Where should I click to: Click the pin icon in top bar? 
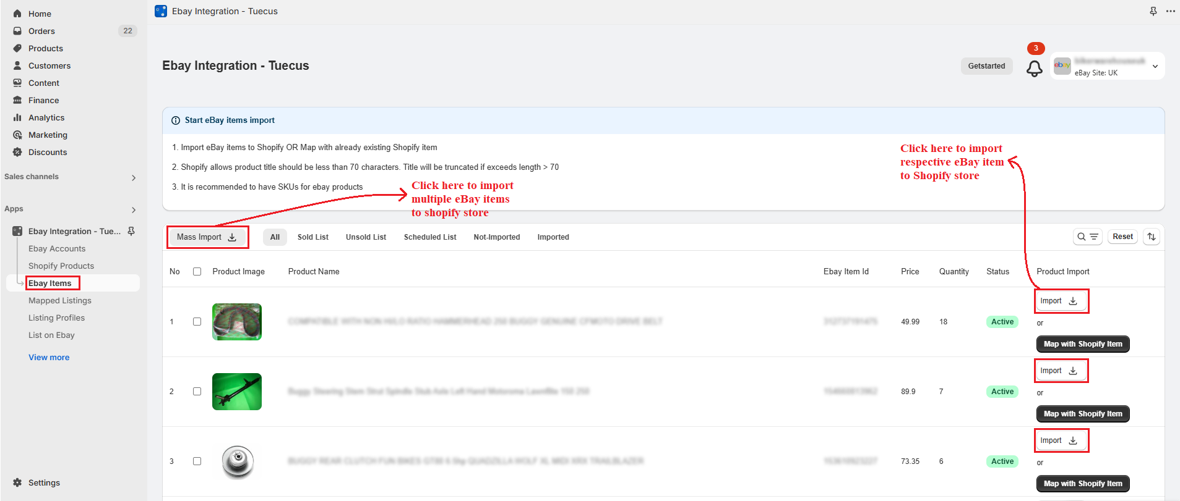[x=1153, y=11]
